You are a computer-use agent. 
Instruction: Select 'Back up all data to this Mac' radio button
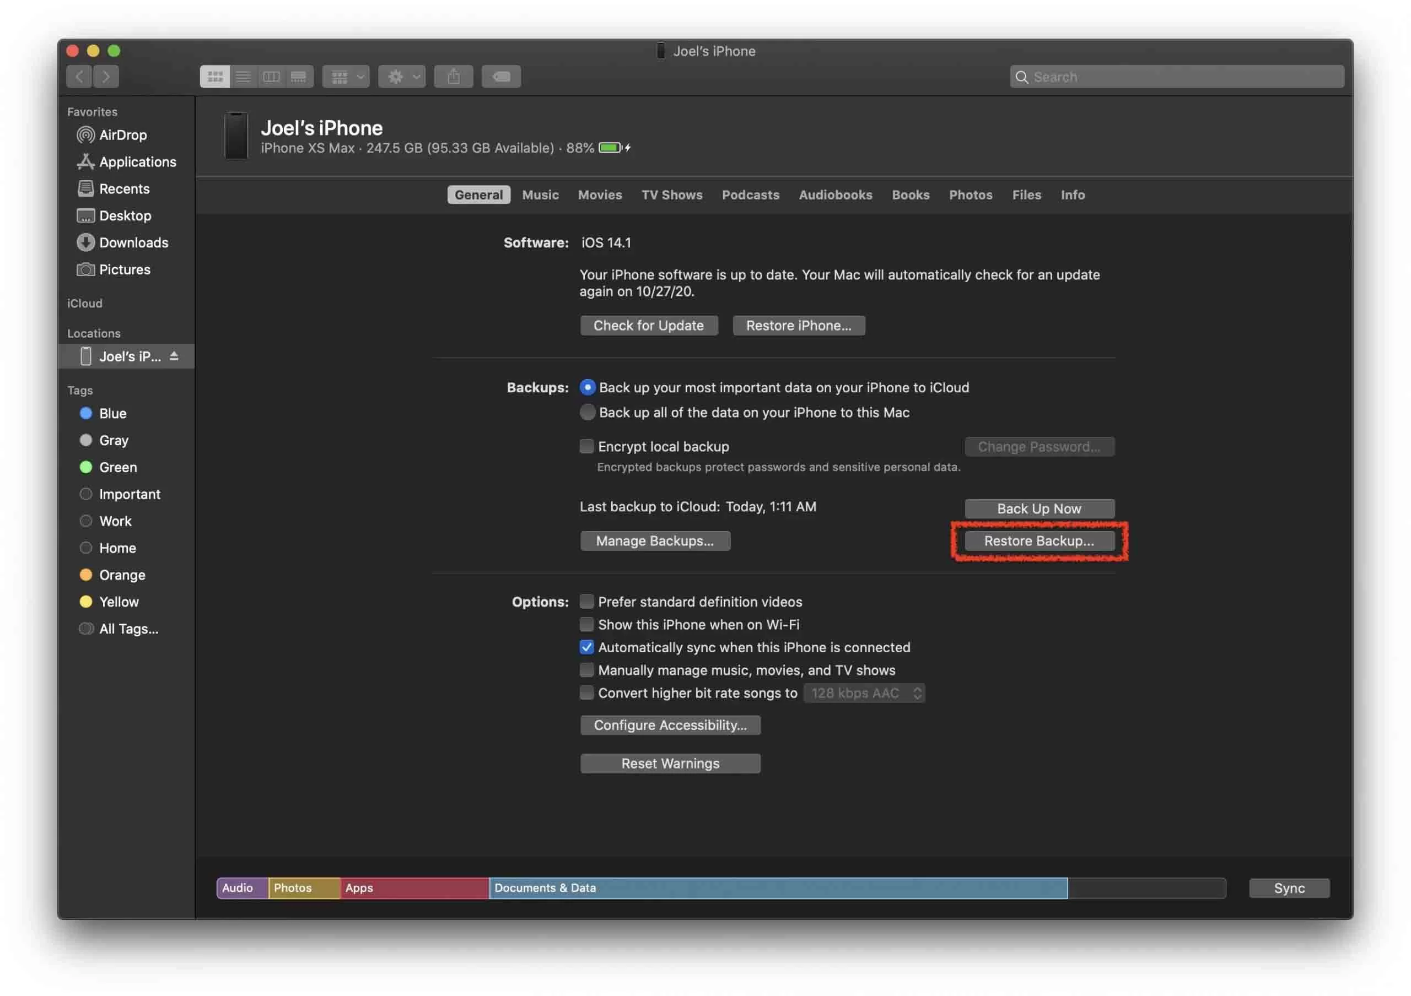pyautogui.click(x=588, y=412)
